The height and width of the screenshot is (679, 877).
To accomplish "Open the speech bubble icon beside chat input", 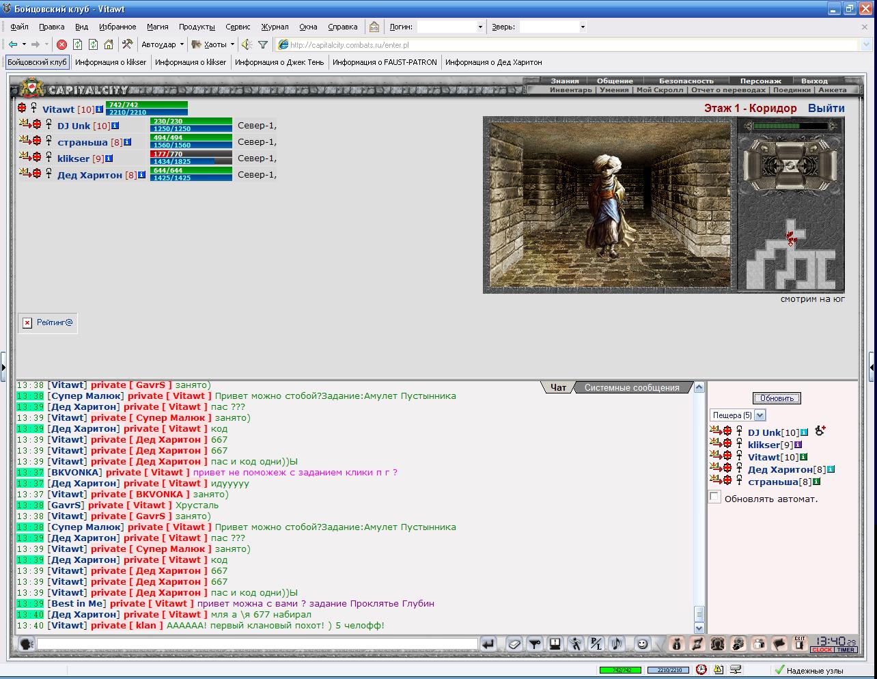I will tap(26, 643).
